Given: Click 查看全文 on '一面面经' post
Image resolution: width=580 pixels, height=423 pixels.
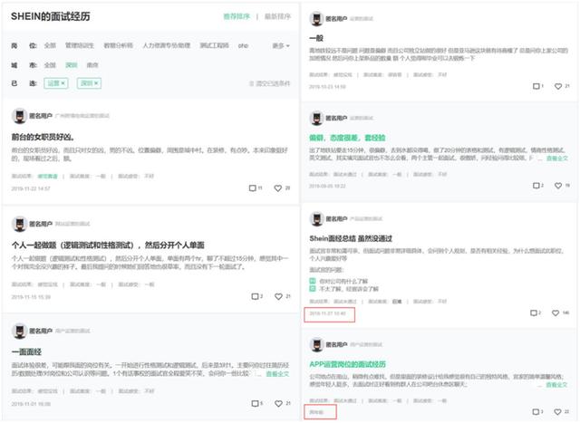Looking at the screenshot, I should click(277, 374).
